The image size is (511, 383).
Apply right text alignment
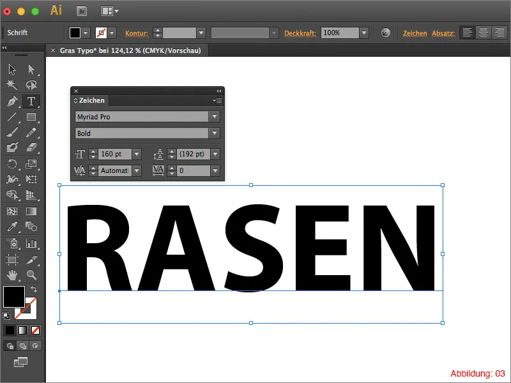(499, 32)
